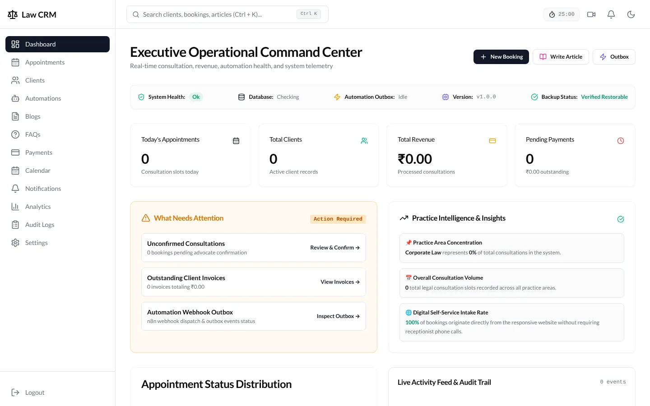Click the Write Article button
Screen dimensions: 650x406
tap(561, 57)
